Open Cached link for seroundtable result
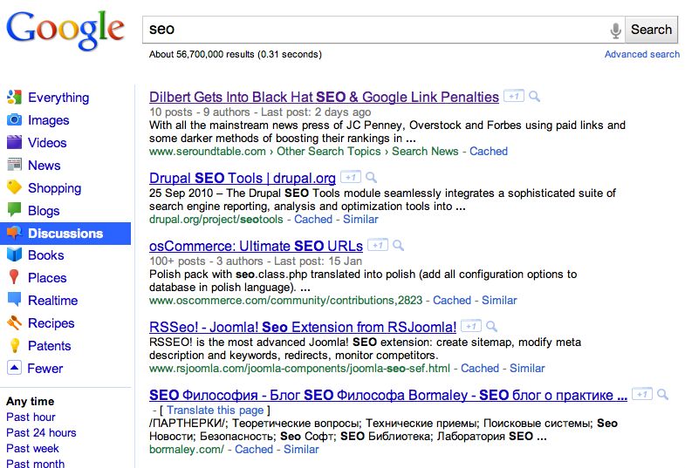This screenshot has height=468, width=685. pos(488,151)
